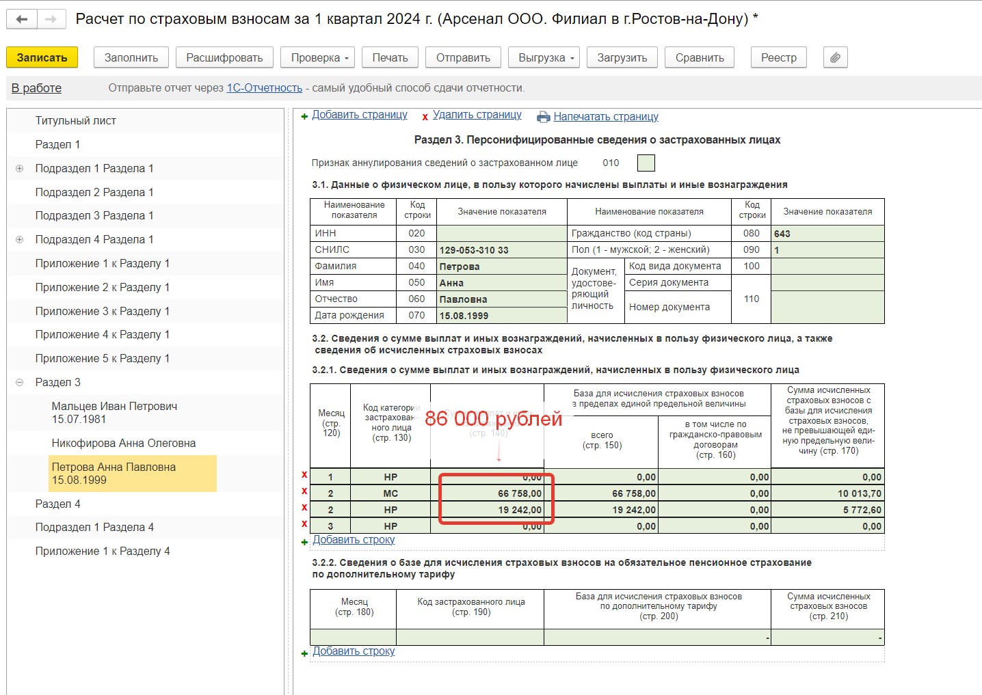
Task: Click the 5 772,60 contribution cell
Action: (x=827, y=509)
